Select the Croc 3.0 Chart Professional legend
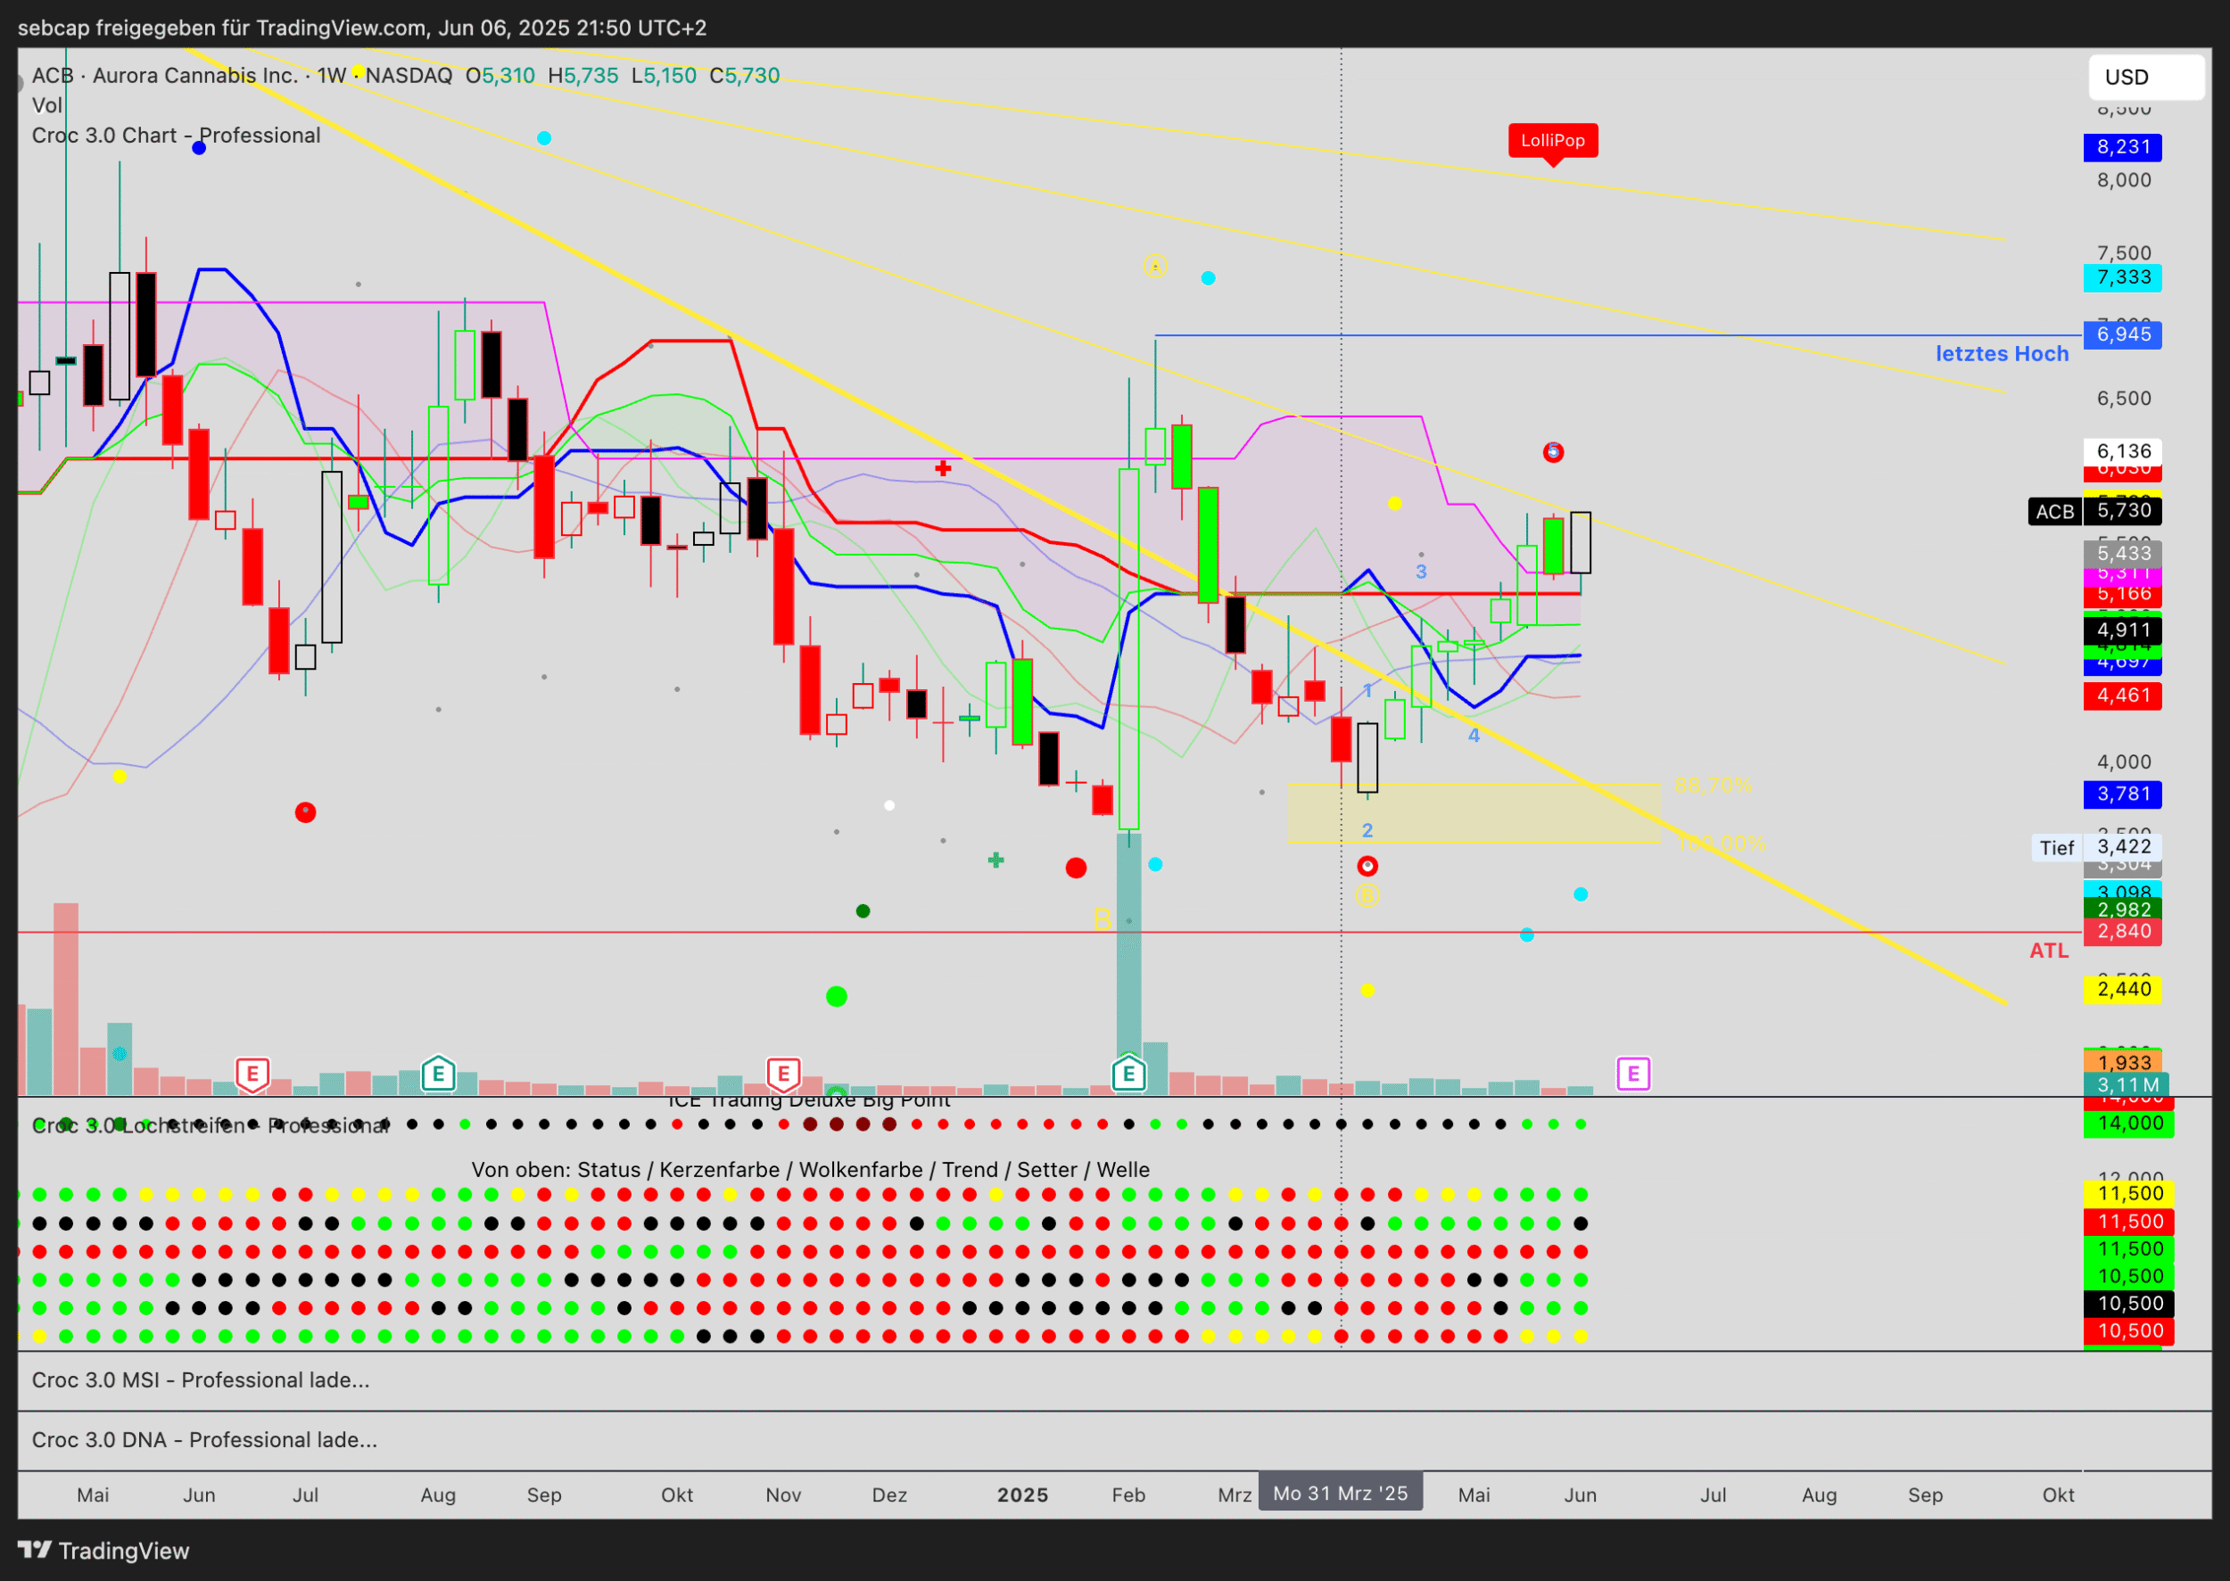 tap(176, 136)
